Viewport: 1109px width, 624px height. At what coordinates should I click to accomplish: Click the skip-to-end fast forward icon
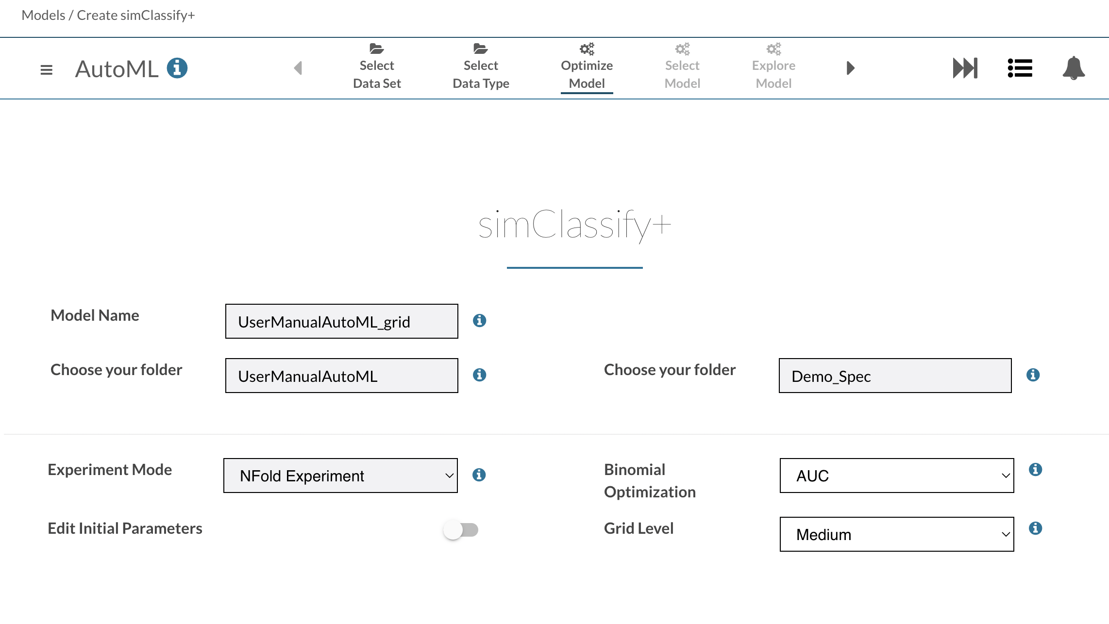[x=965, y=68]
